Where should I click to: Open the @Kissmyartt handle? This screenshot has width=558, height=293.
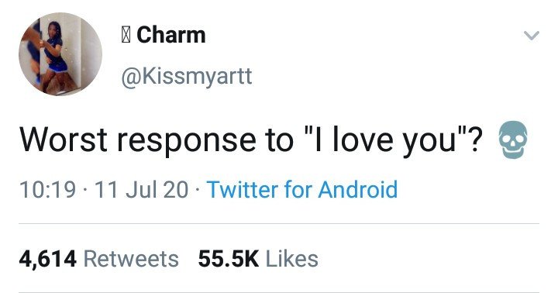(x=187, y=76)
